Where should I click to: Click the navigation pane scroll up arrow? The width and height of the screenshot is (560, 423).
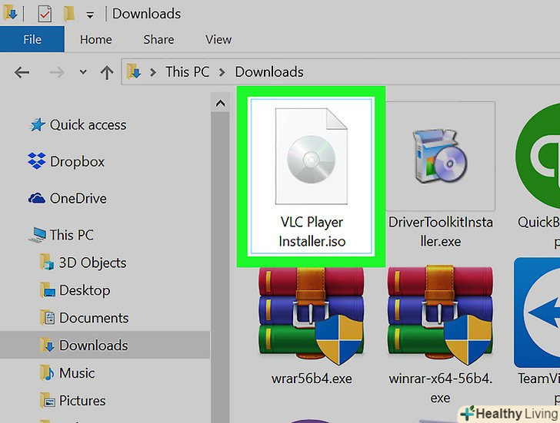tap(220, 104)
